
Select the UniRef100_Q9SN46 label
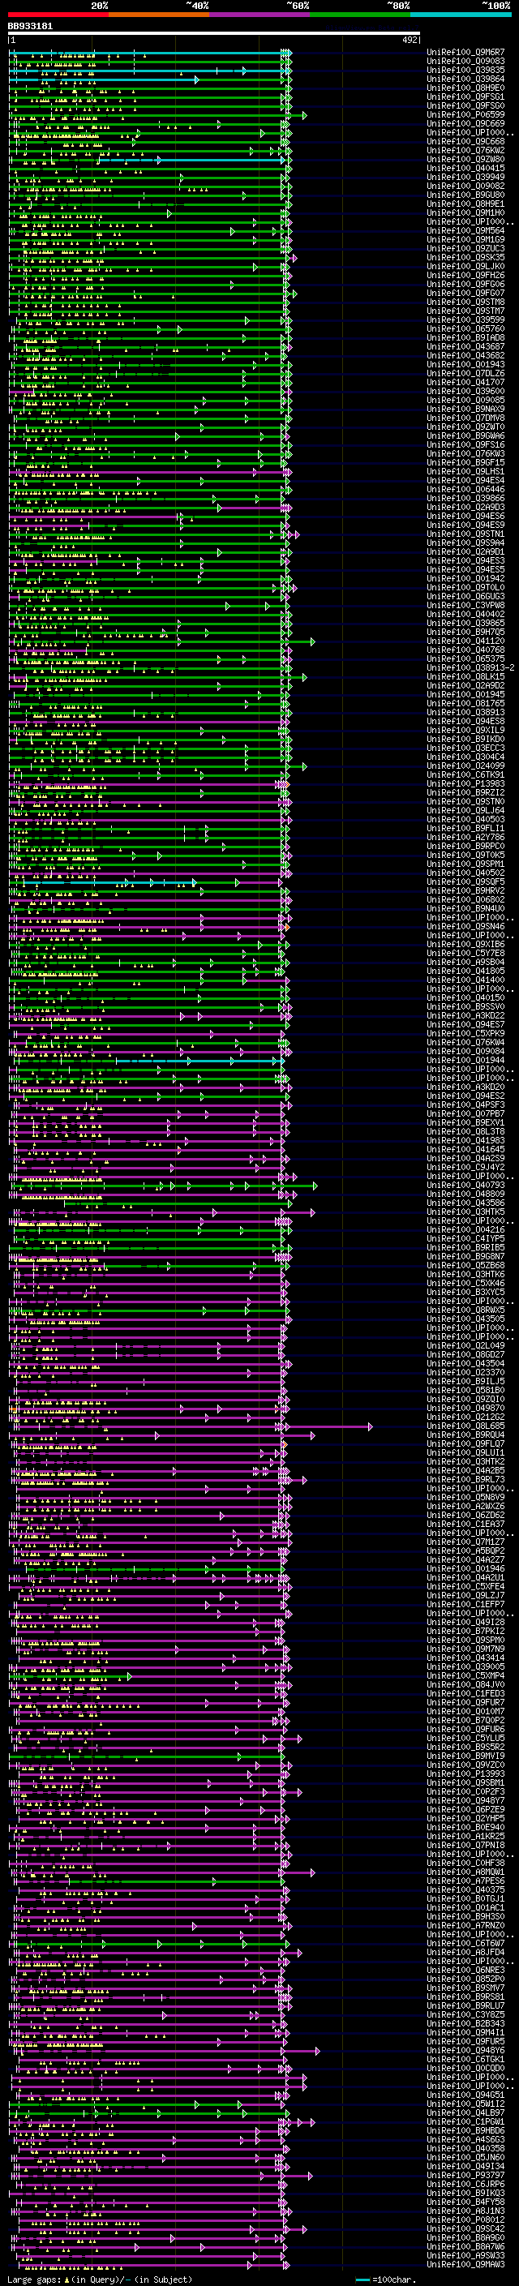tap(465, 926)
